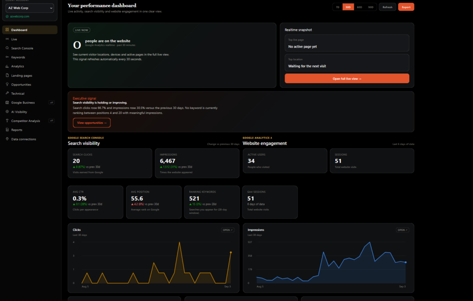Image resolution: width=473 pixels, height=301 pixels.
Task: Switch to the 7D range
Action: coord(338,7)
